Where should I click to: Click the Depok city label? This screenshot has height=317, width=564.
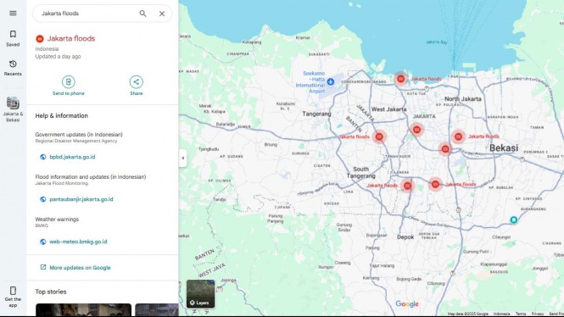point(405,237)
